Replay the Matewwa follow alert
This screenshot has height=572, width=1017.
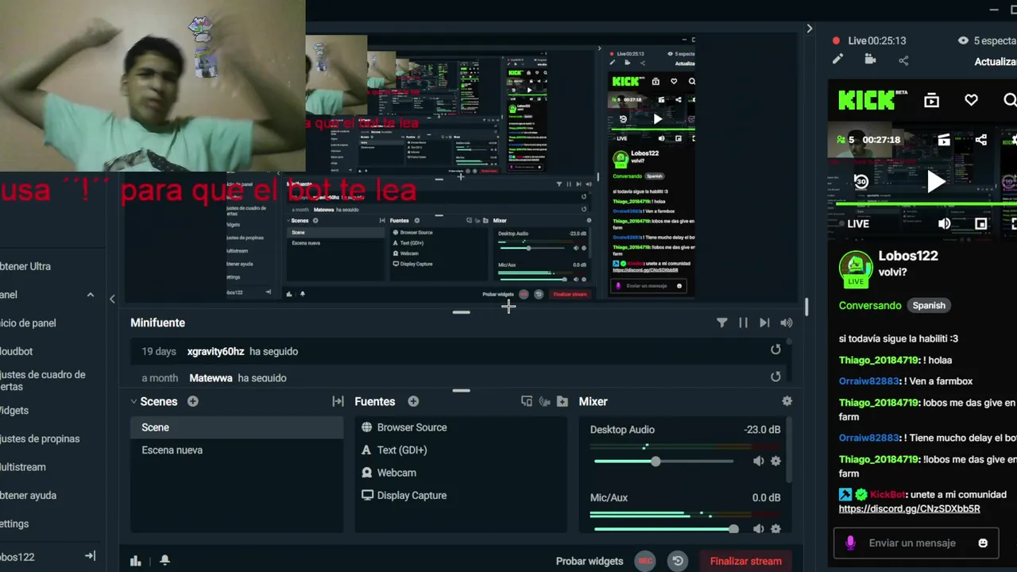[775, 377]
